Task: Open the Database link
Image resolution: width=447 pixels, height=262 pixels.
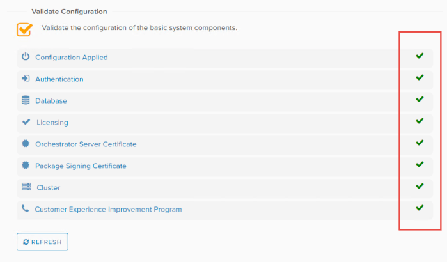Action: 51,101
